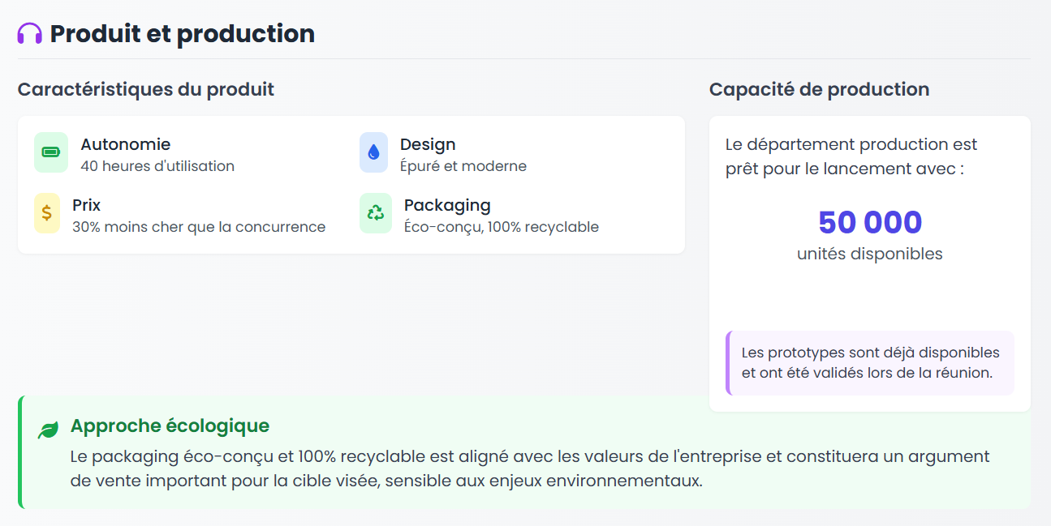Click the Capacité de production heading

click(x=820, y=89)
